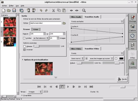This screenshot has width=138, height=101.
Task: Switch to the Filtre Vidéo tab
Action: pyautogui.click(x=76, y=49)
